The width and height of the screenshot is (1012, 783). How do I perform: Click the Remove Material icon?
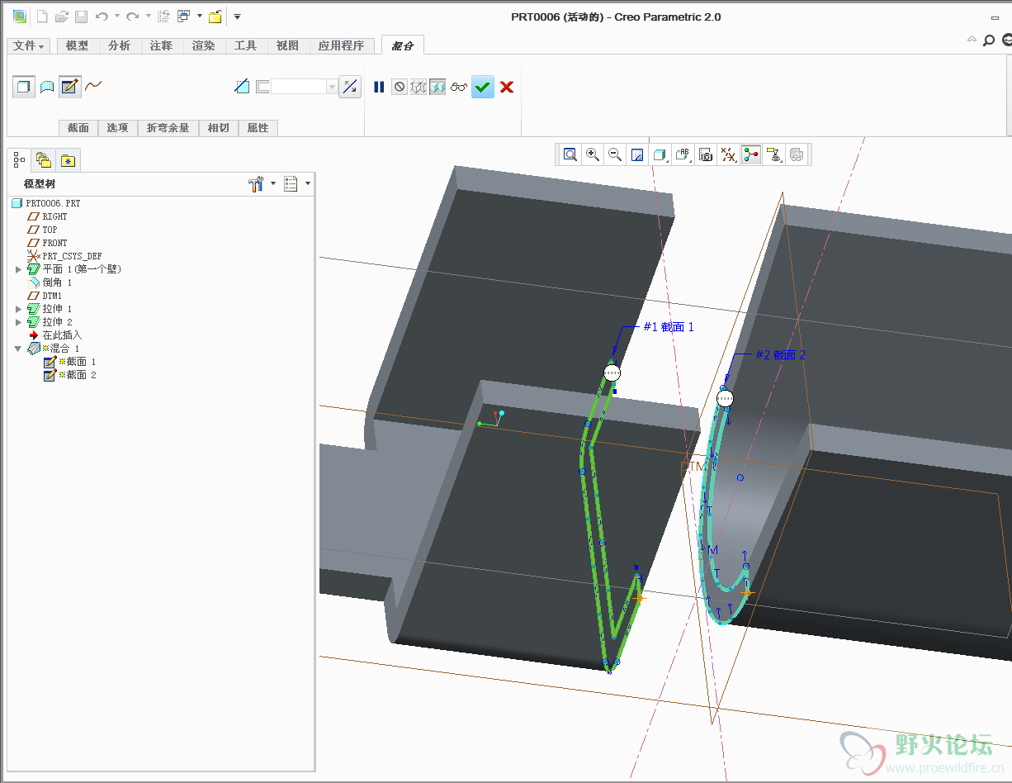(x=242, y=87)
